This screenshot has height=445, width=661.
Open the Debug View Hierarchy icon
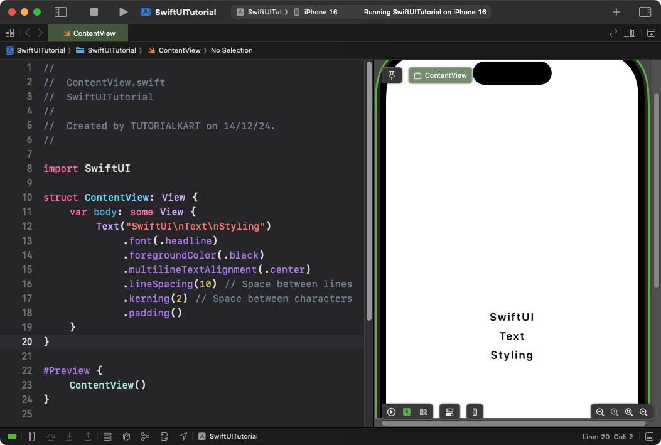(126, 437)
